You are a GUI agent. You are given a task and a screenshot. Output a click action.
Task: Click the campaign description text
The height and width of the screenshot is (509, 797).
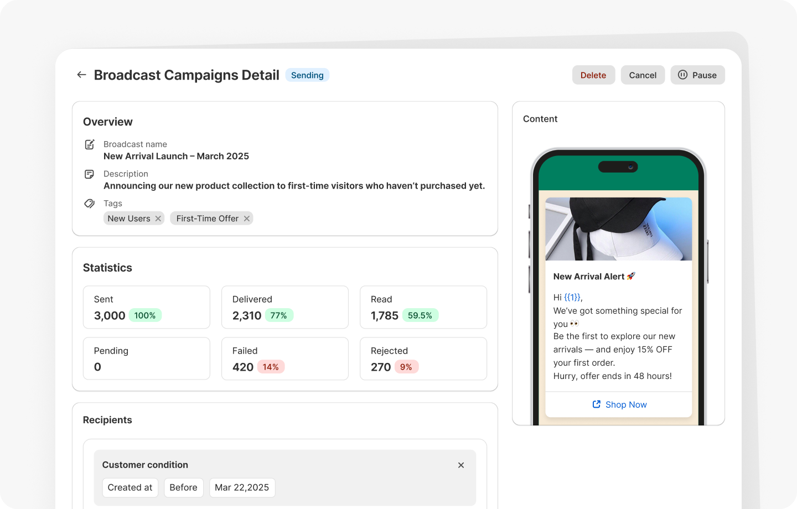click(294, 186)
